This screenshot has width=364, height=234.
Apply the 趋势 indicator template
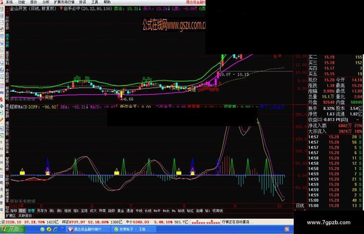(111, 211)
